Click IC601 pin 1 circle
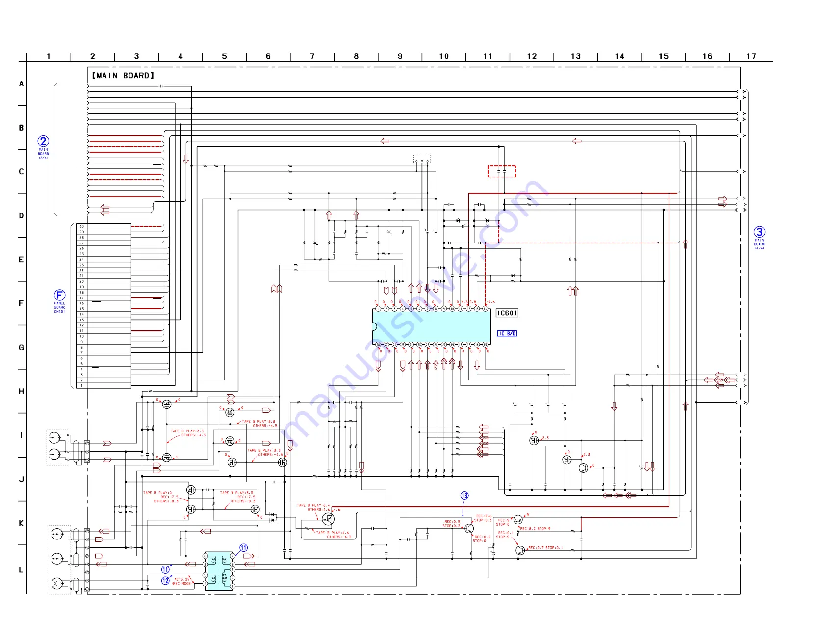Image resolution: width=824 pixels, height=620 pixels. click(378, 309)
